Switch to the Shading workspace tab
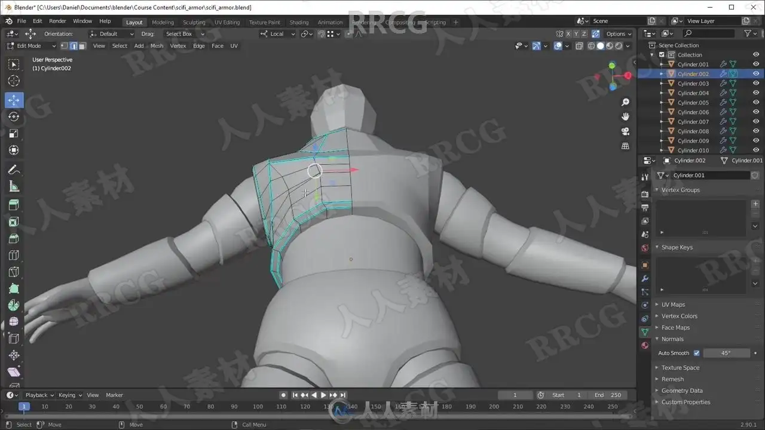The width and height of the screenshot is (765, 430). pos(299,22)
